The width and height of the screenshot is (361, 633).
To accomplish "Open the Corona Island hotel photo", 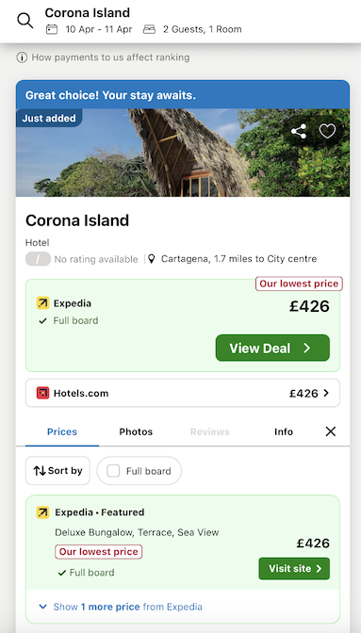I will click(x=183, y=153).
